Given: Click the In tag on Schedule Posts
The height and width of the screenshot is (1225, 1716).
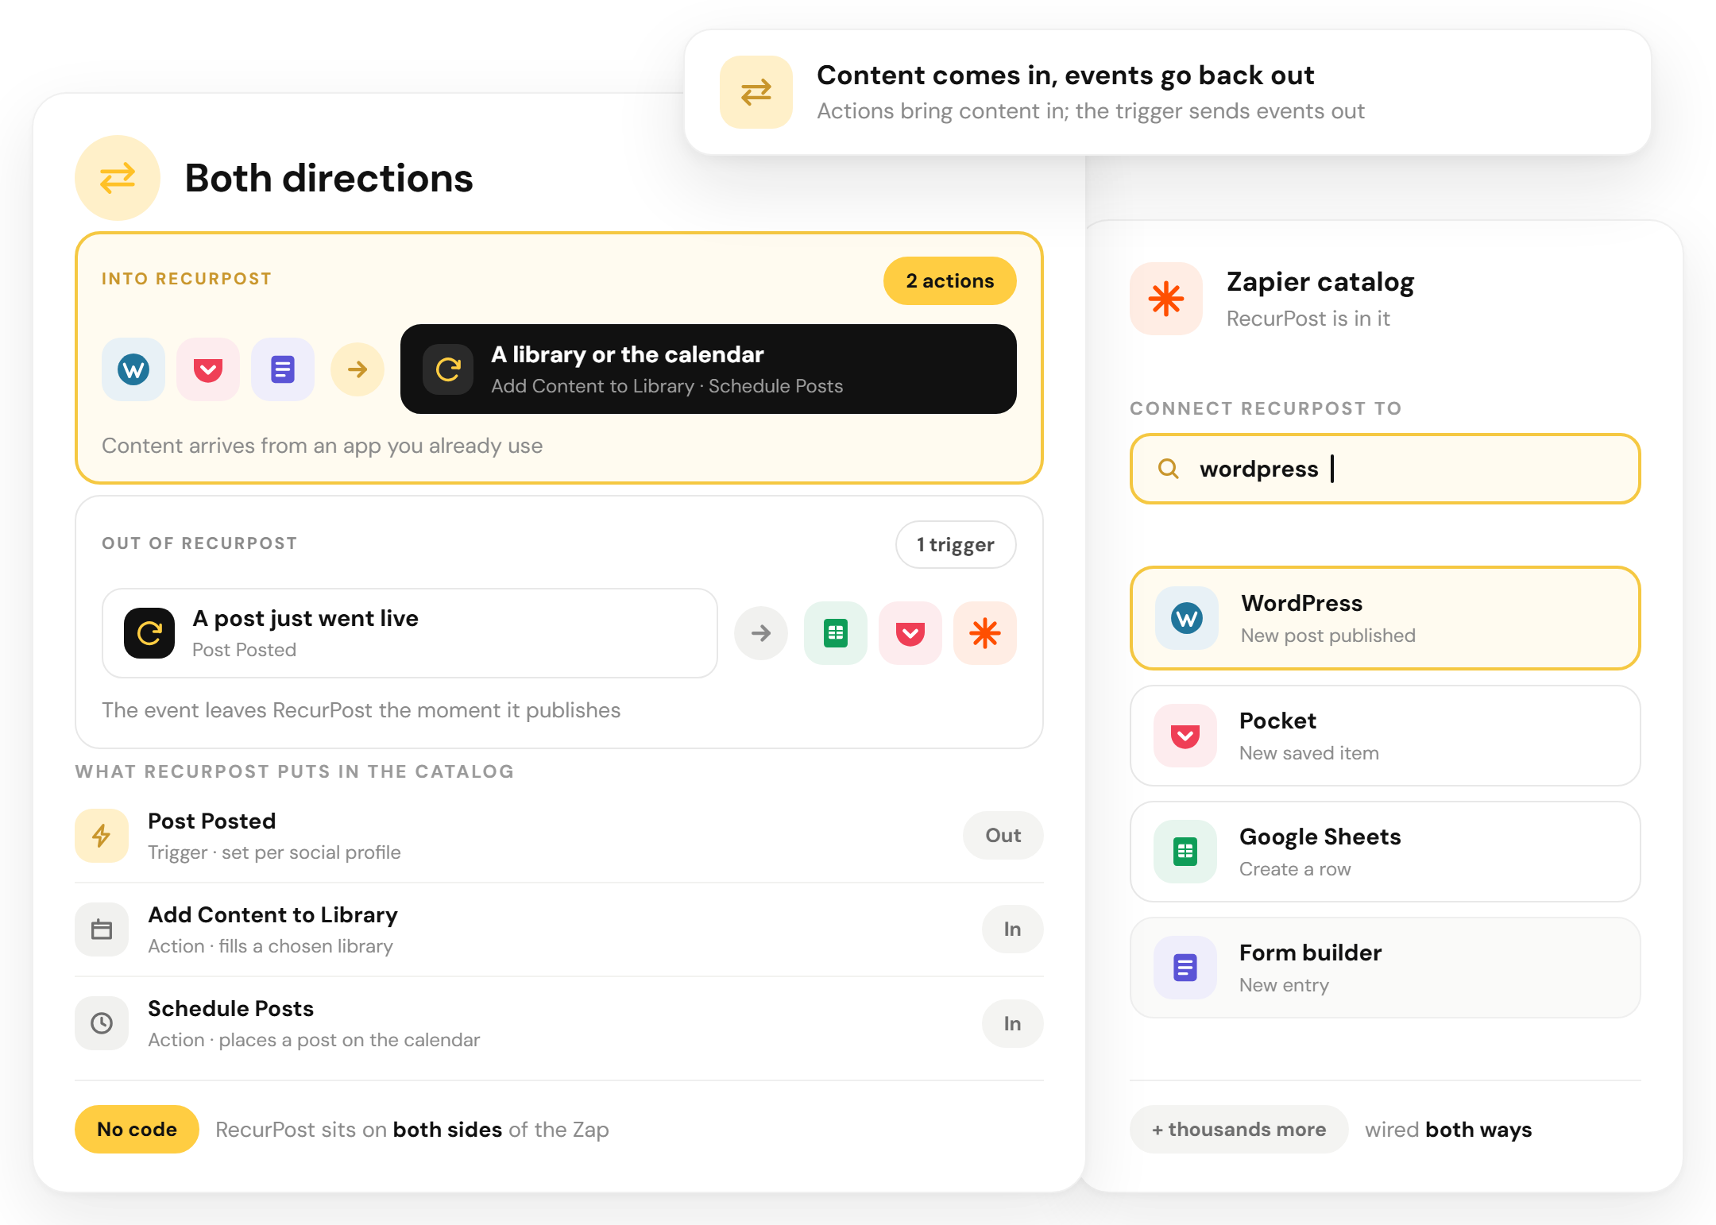Looking at the screenshot, I should (1012, 1024).
